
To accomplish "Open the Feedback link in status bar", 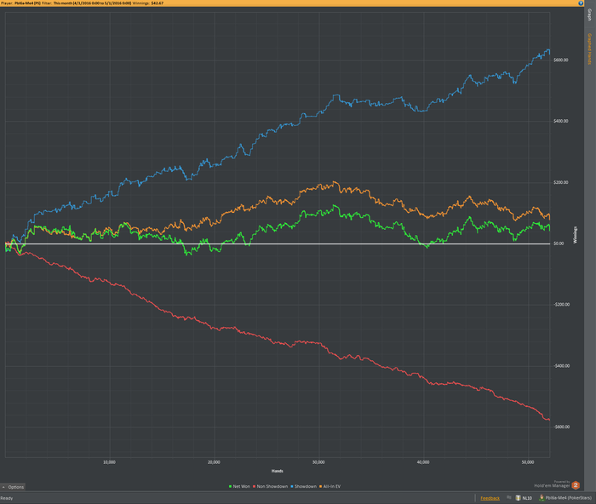I will (490, 498).
